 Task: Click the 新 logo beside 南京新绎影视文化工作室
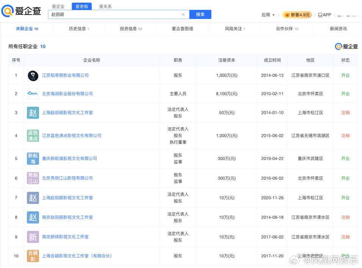(33, 237)
